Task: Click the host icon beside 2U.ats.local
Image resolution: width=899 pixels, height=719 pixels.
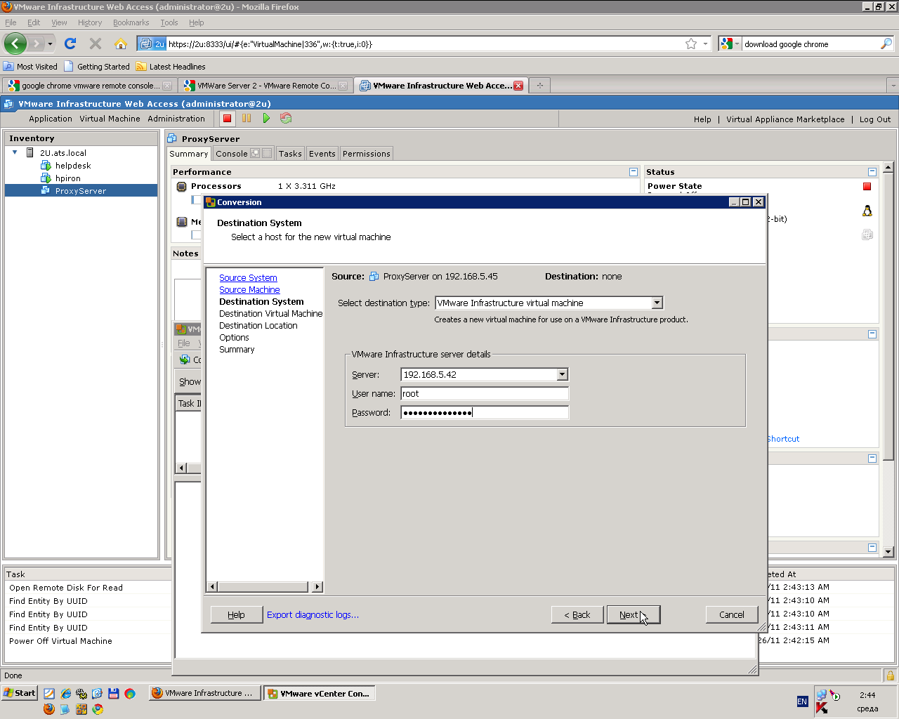Action: 29,152
